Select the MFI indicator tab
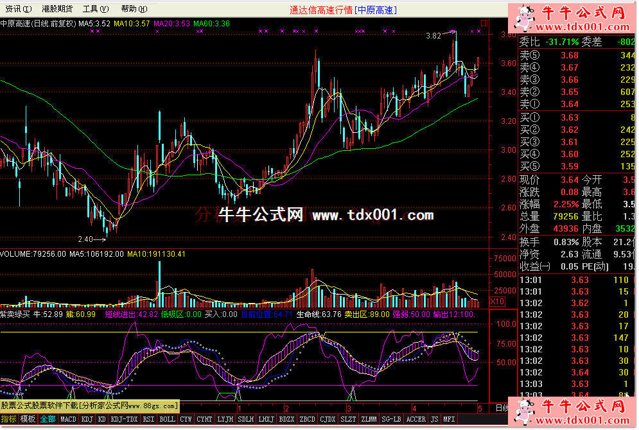639x430 pixels. (449, 419)
